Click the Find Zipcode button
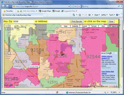124x95 pixels. (77, 21)
